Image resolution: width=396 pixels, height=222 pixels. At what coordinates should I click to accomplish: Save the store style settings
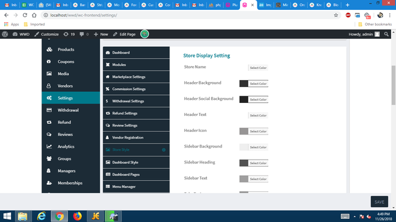click(379, 202)
